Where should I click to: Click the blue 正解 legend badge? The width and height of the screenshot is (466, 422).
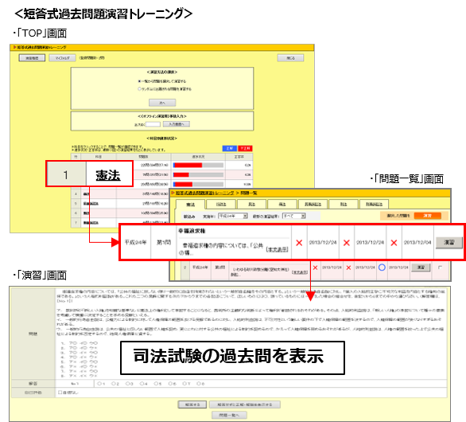point(230,148)
